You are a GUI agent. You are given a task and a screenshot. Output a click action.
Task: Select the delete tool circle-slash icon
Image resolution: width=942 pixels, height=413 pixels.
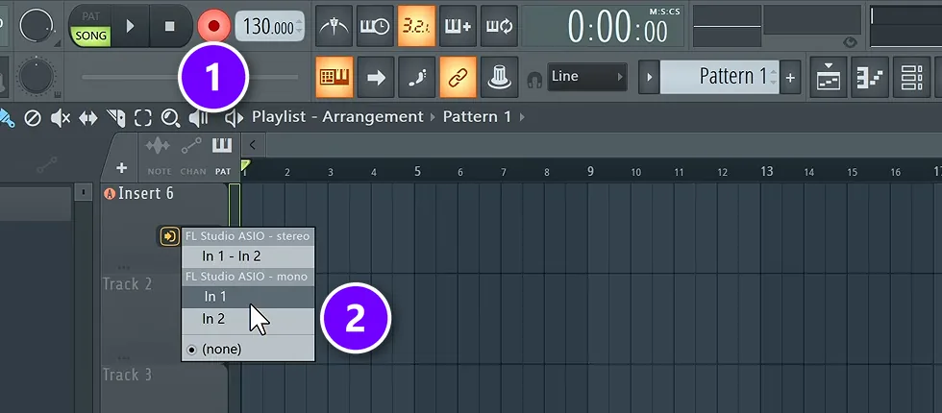point(33,117)
